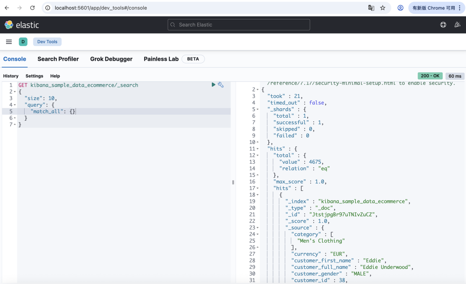Toggle the fold marker at editor line 6
466x284 pixels.
click(15, 118)
